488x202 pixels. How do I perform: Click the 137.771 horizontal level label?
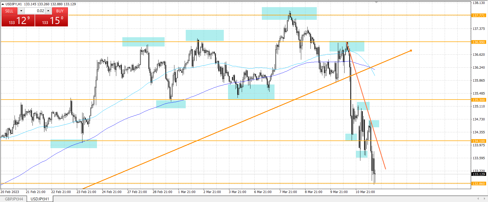click(479, 15)
